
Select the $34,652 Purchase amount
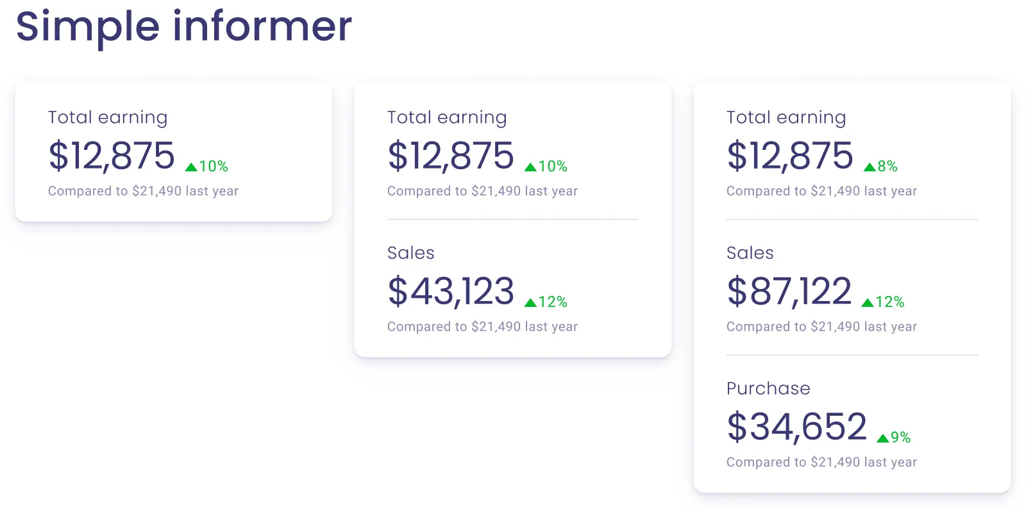796,427
